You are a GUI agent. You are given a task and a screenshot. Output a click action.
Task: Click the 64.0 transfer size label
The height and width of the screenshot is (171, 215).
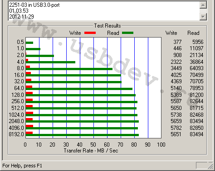[x=19, y=88]
